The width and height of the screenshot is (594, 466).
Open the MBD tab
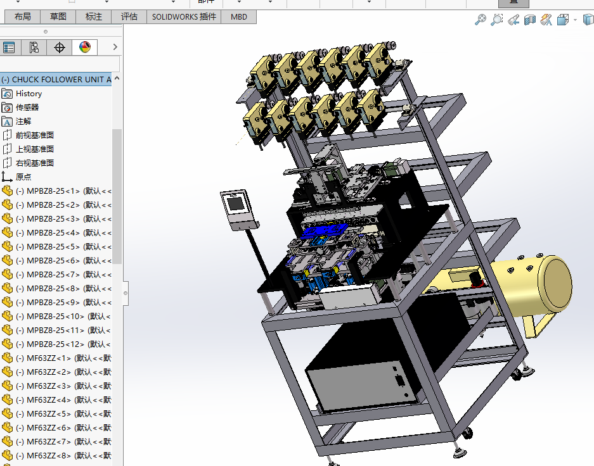(238, 16)
